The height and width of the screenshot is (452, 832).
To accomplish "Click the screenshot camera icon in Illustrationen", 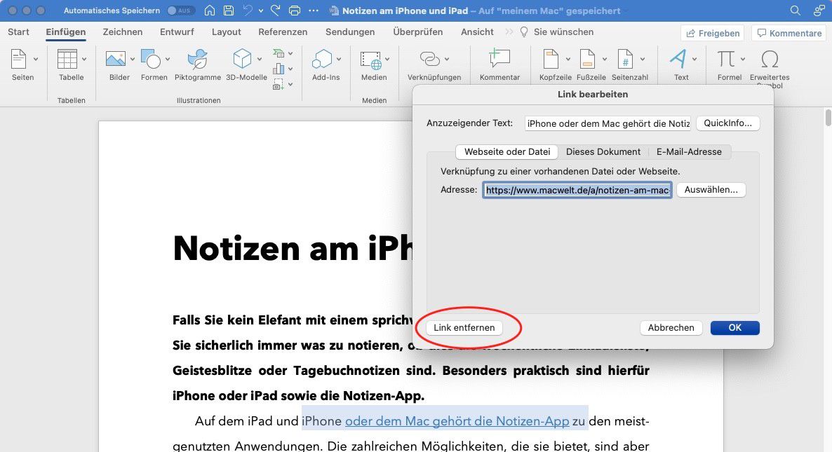I will (279, 84).
